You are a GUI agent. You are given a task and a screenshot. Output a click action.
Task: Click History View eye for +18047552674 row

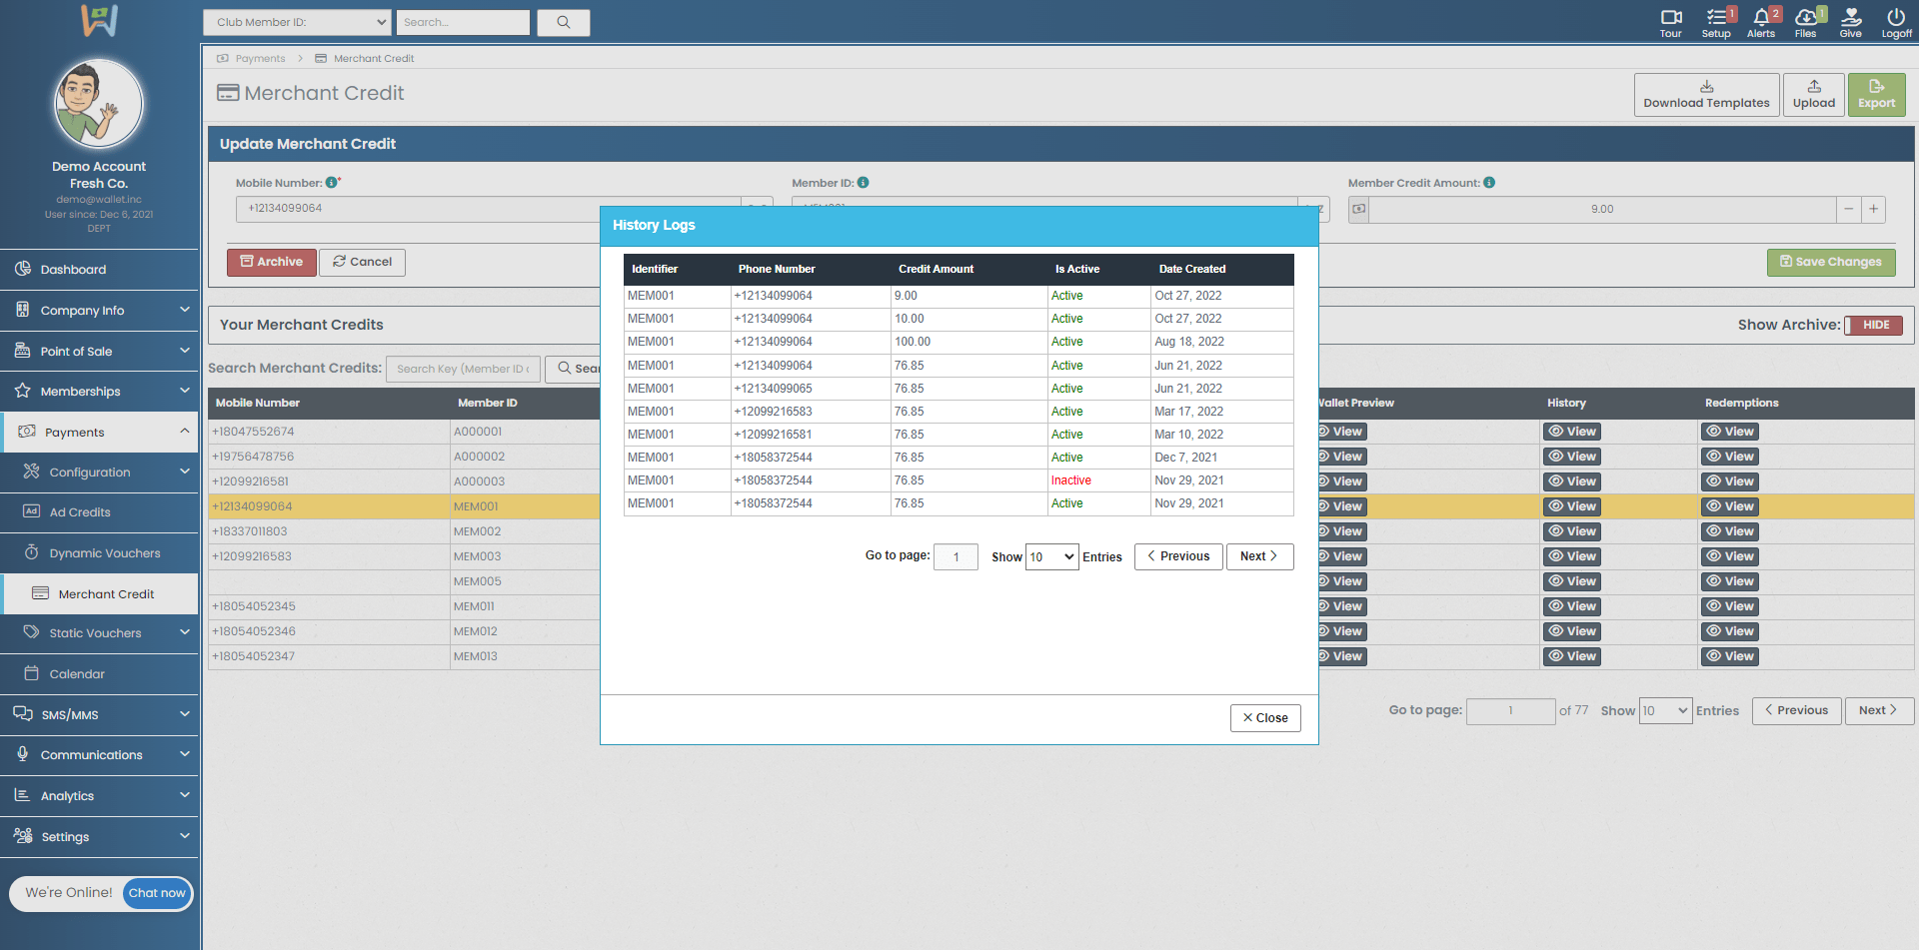pos(1572,432)
